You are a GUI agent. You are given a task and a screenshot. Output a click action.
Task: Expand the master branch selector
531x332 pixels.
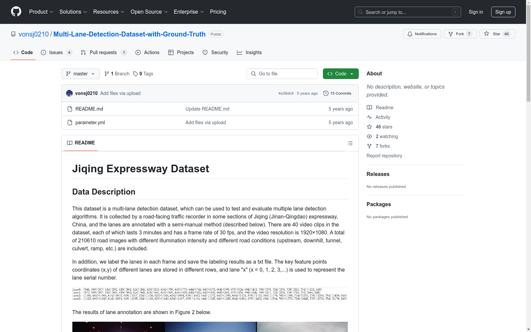pos(81,74)
